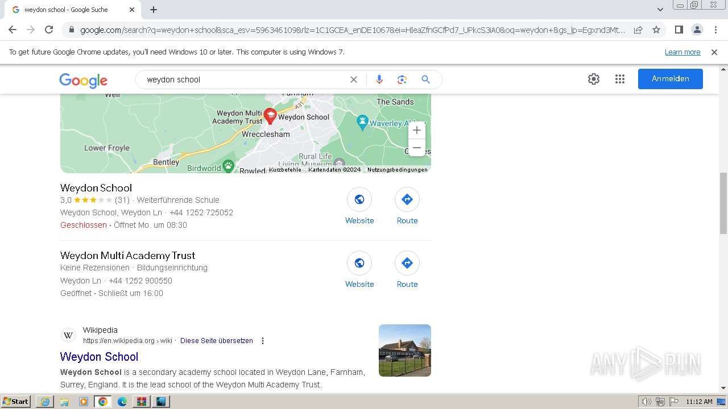Click site information lock icon
This screenshot has height=409, width=728.
[x=71, y=30]
